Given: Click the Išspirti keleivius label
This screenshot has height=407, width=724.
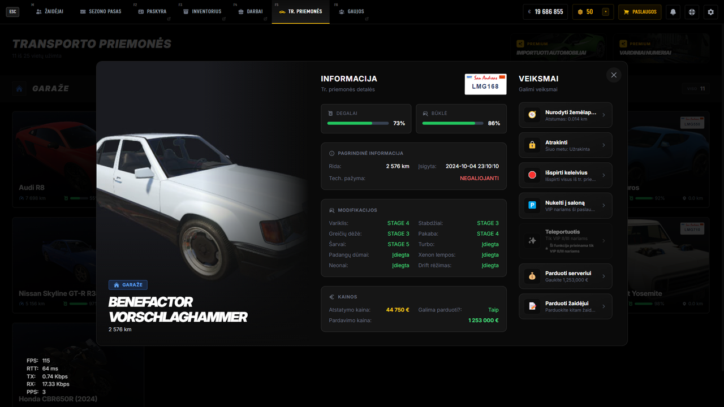Looking at the screenshot, I should 566,172.
